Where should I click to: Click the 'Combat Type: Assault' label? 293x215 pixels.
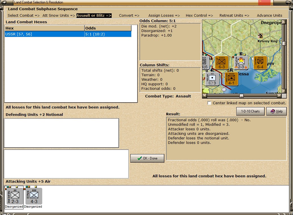tap(168, 96)
